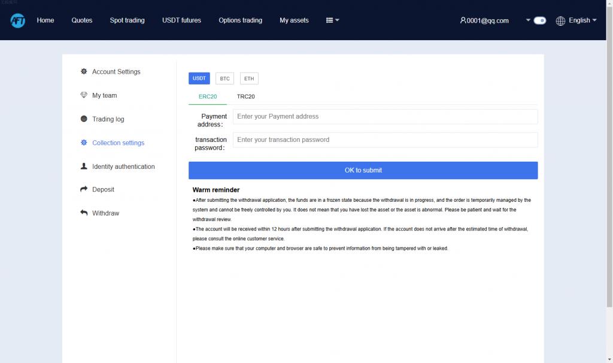The height and width of the screenshot is (363, 613).
Task: Open My team in sidebar
Action: click(104, 95)
